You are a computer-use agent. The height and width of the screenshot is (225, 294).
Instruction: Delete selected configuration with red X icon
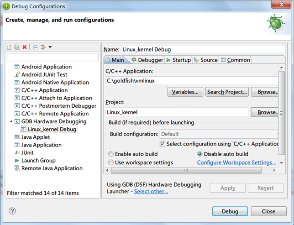[25, 47]
